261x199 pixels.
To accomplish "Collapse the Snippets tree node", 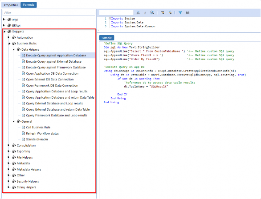I will coord(4,32).
